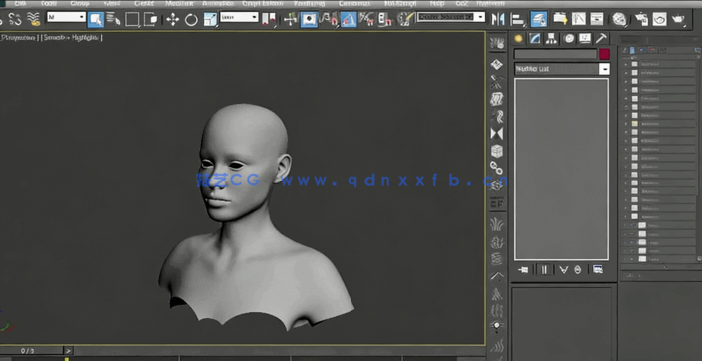Show the Rendered Frame Window
The height and width of the screenshot is (361, 702).
point(659,19)
